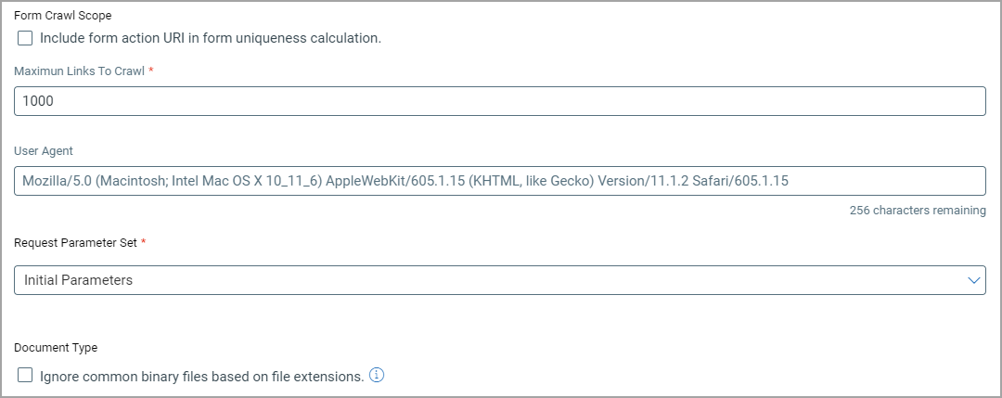
Task: Click the red asterisk after Request Parameter Set
Action: (144, 241)
